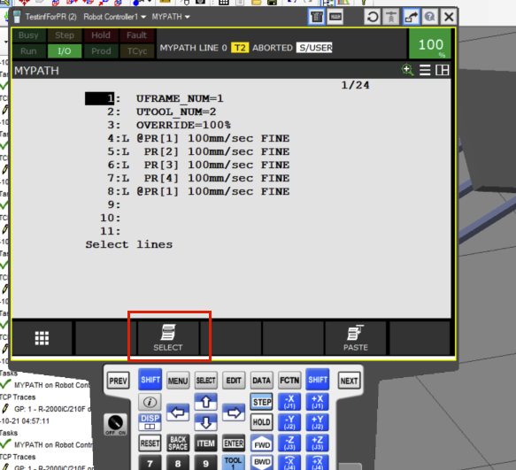Viewport: 516px width, 470px height.
Task: Click the Run status indicator
Action: tap(28, 51)
